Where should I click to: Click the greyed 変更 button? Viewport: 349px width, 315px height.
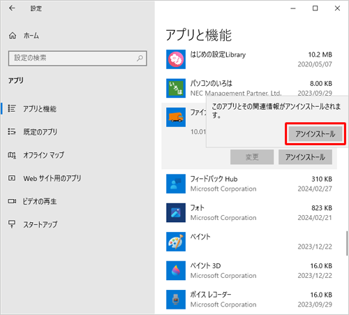coord(252,157)
